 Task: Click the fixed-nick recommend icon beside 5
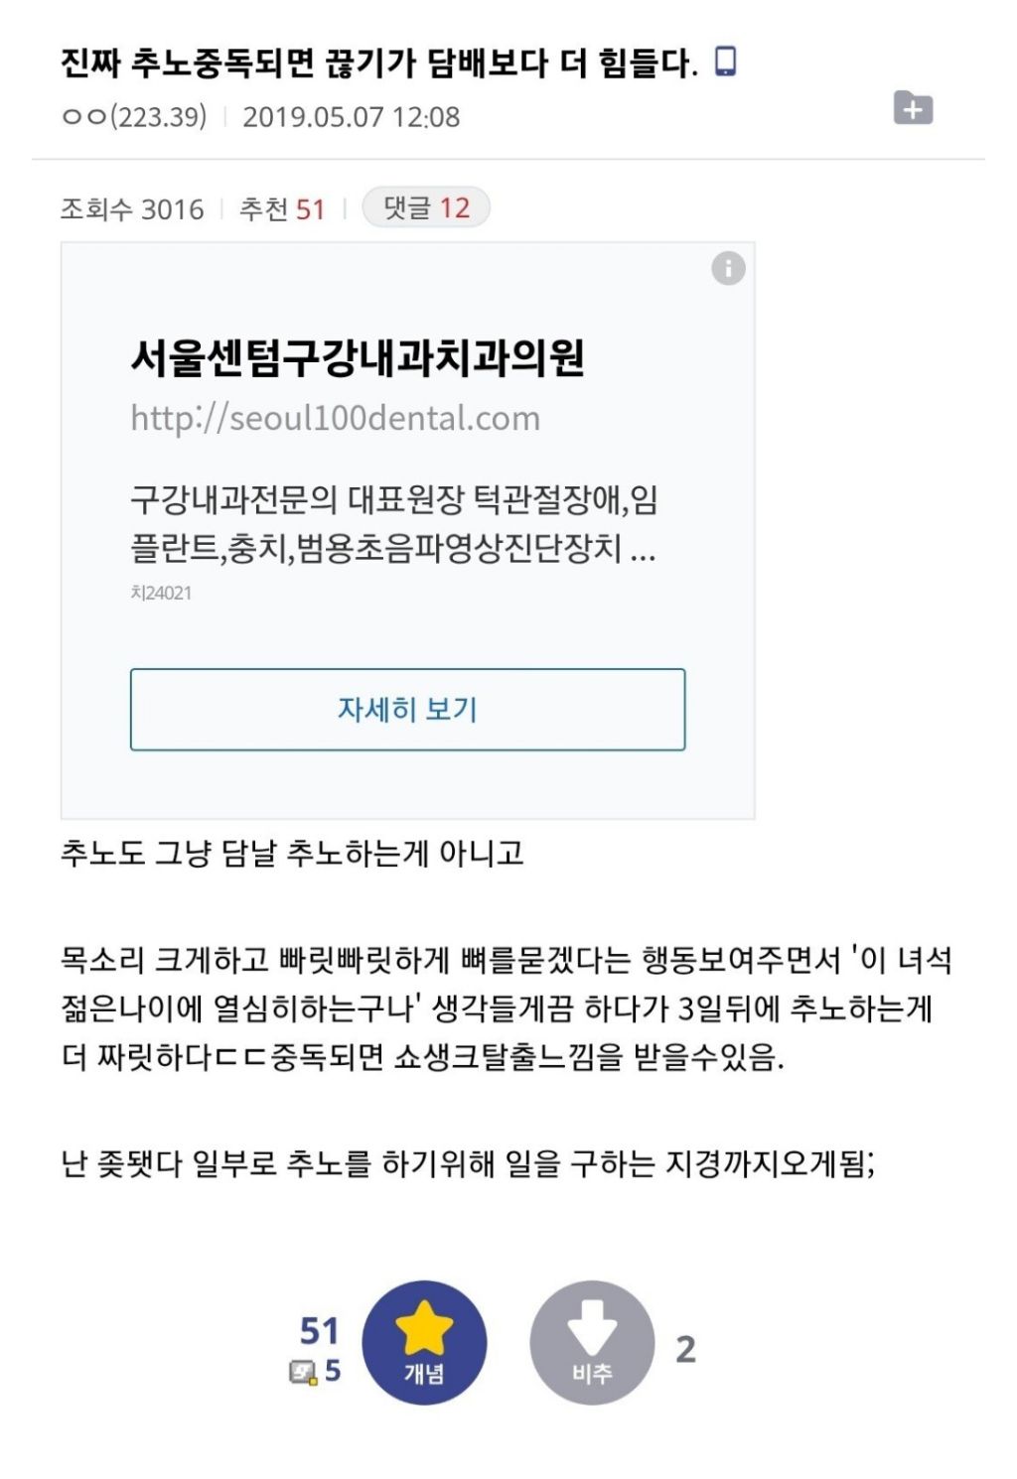(303, 1373)
